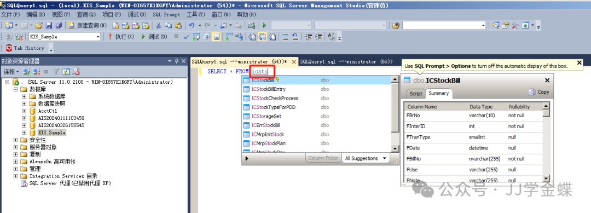Open the KIS_Sample database dropdown
This screenshot has width=591, height=213.
tap(98, 37)
